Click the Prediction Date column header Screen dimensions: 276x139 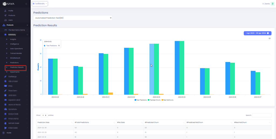tap(55, 123)
